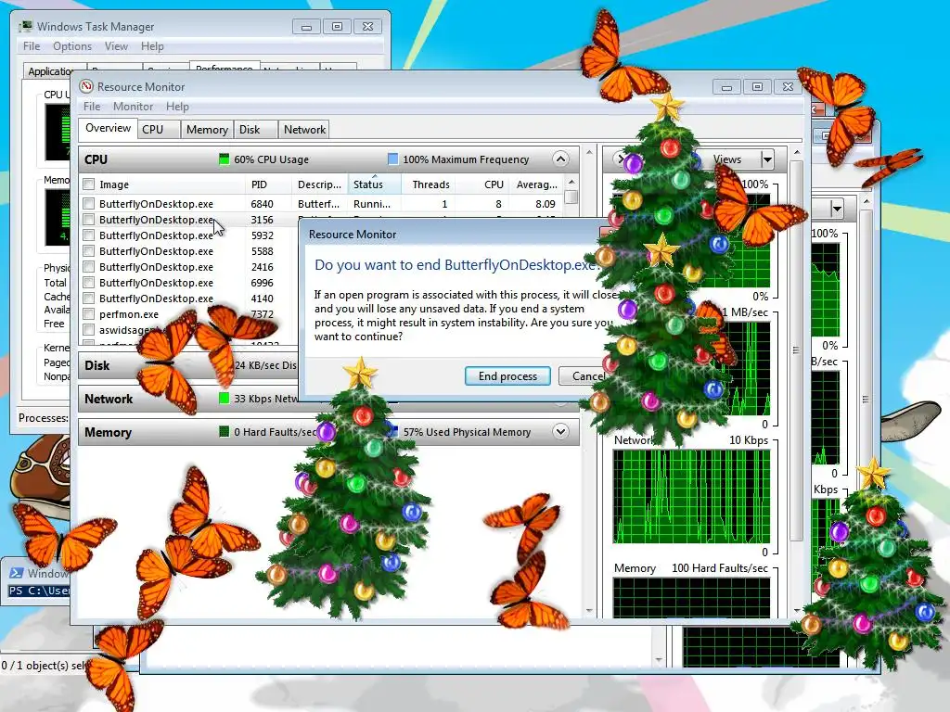
Task: Click scroll up arrow of graphs pane
Action: click(797, 152)
